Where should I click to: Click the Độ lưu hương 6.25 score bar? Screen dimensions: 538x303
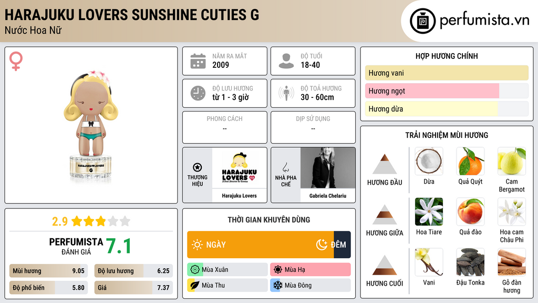[133, 271]
